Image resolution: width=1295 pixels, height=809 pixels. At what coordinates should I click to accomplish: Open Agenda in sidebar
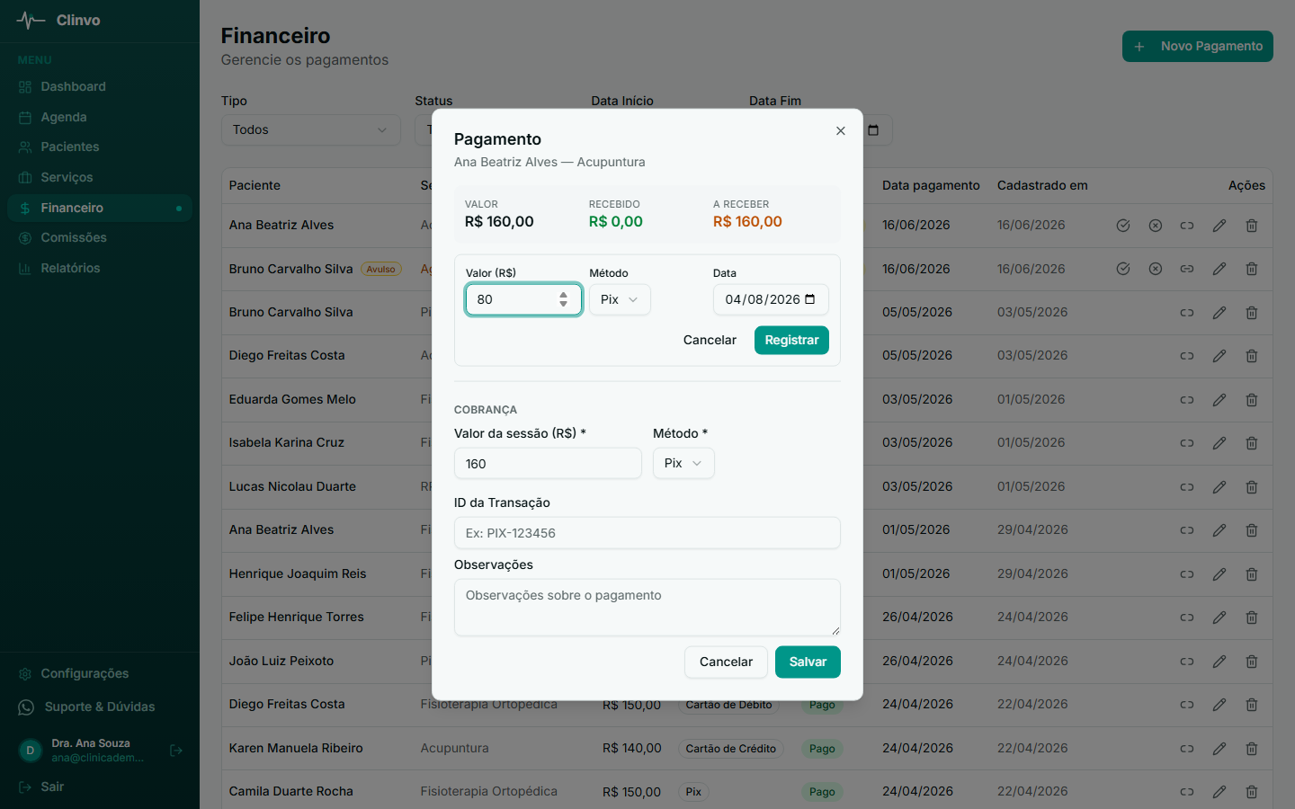click(x=64, y=117)
